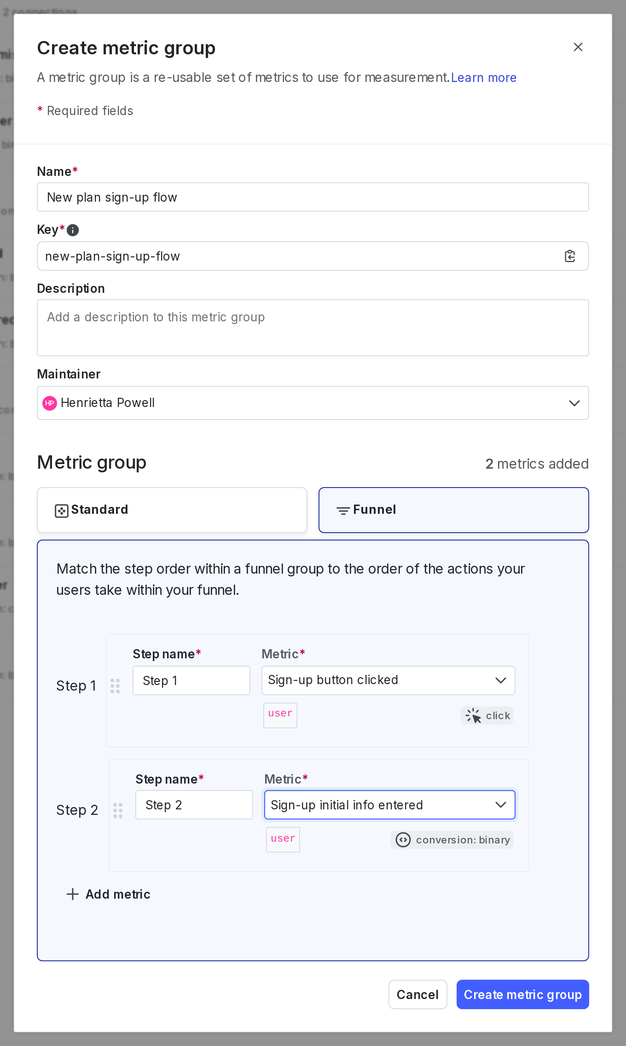The height and width of the screenshot is (1046, 626).
Task: Click Henrietta Powell's HP avatar
Action: 50,403
